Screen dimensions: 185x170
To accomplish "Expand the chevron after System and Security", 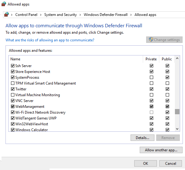I will pyautogui.click(x=80, y=15).
